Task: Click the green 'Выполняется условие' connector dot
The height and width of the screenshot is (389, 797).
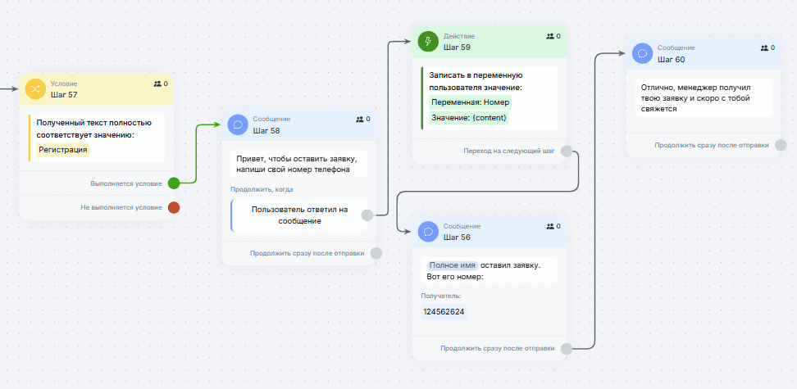Action: coord(174,183)
